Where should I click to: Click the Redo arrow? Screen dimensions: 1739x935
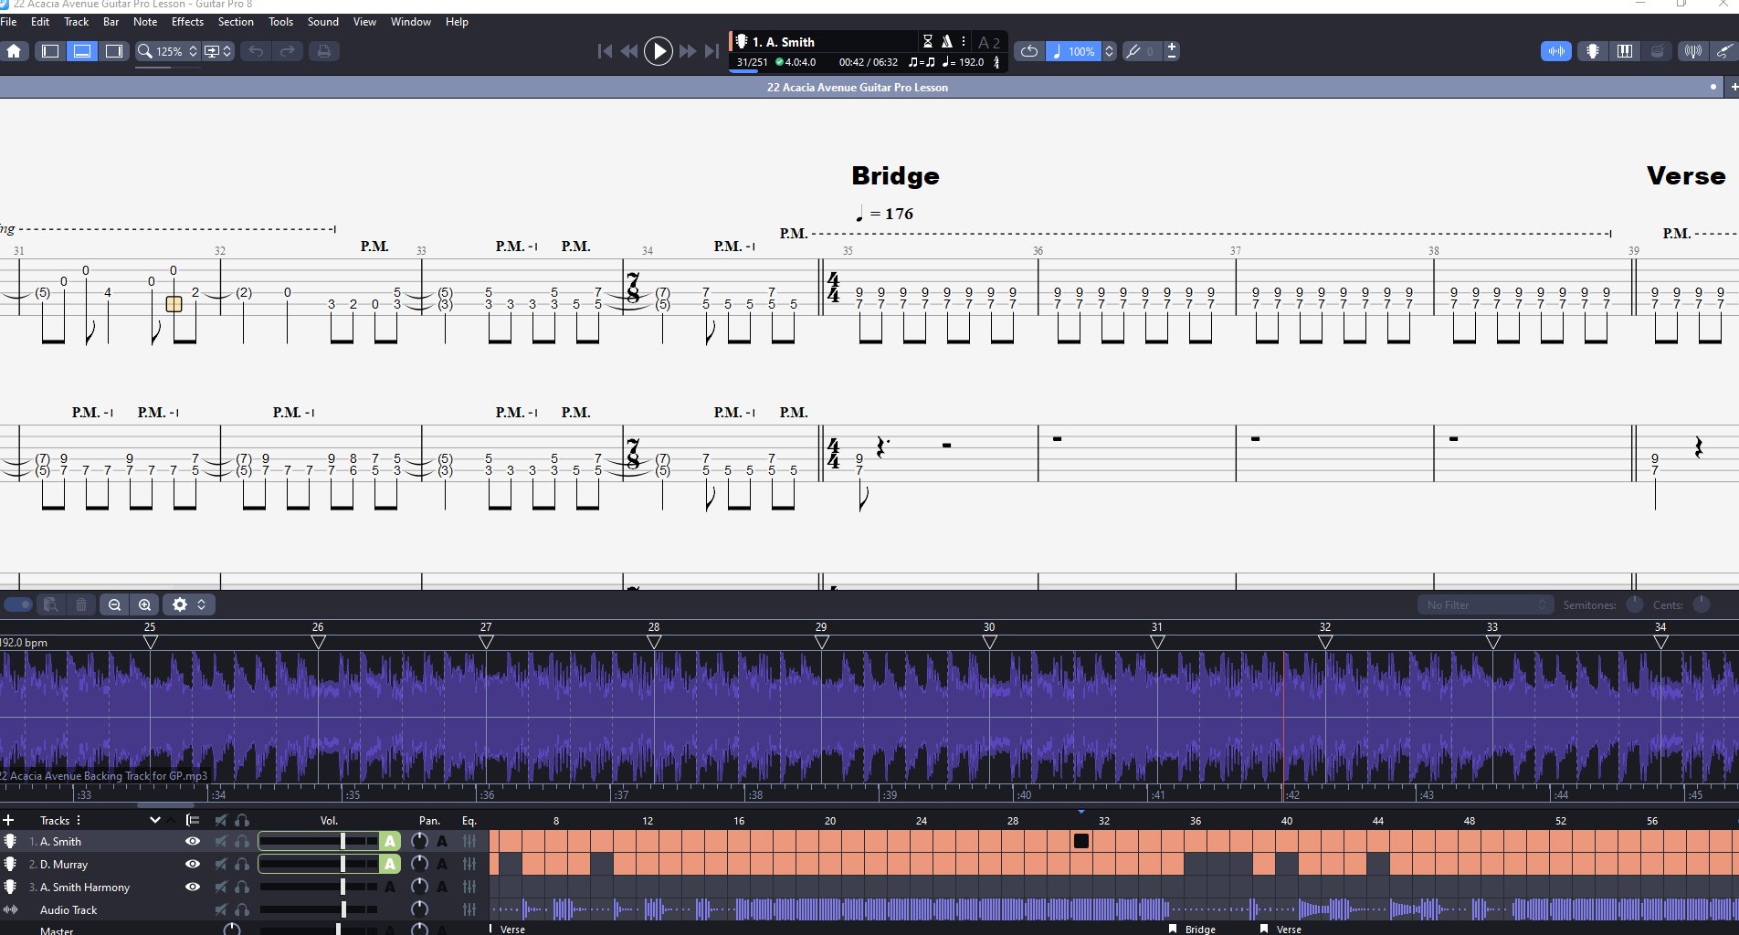tap(288, 51)
